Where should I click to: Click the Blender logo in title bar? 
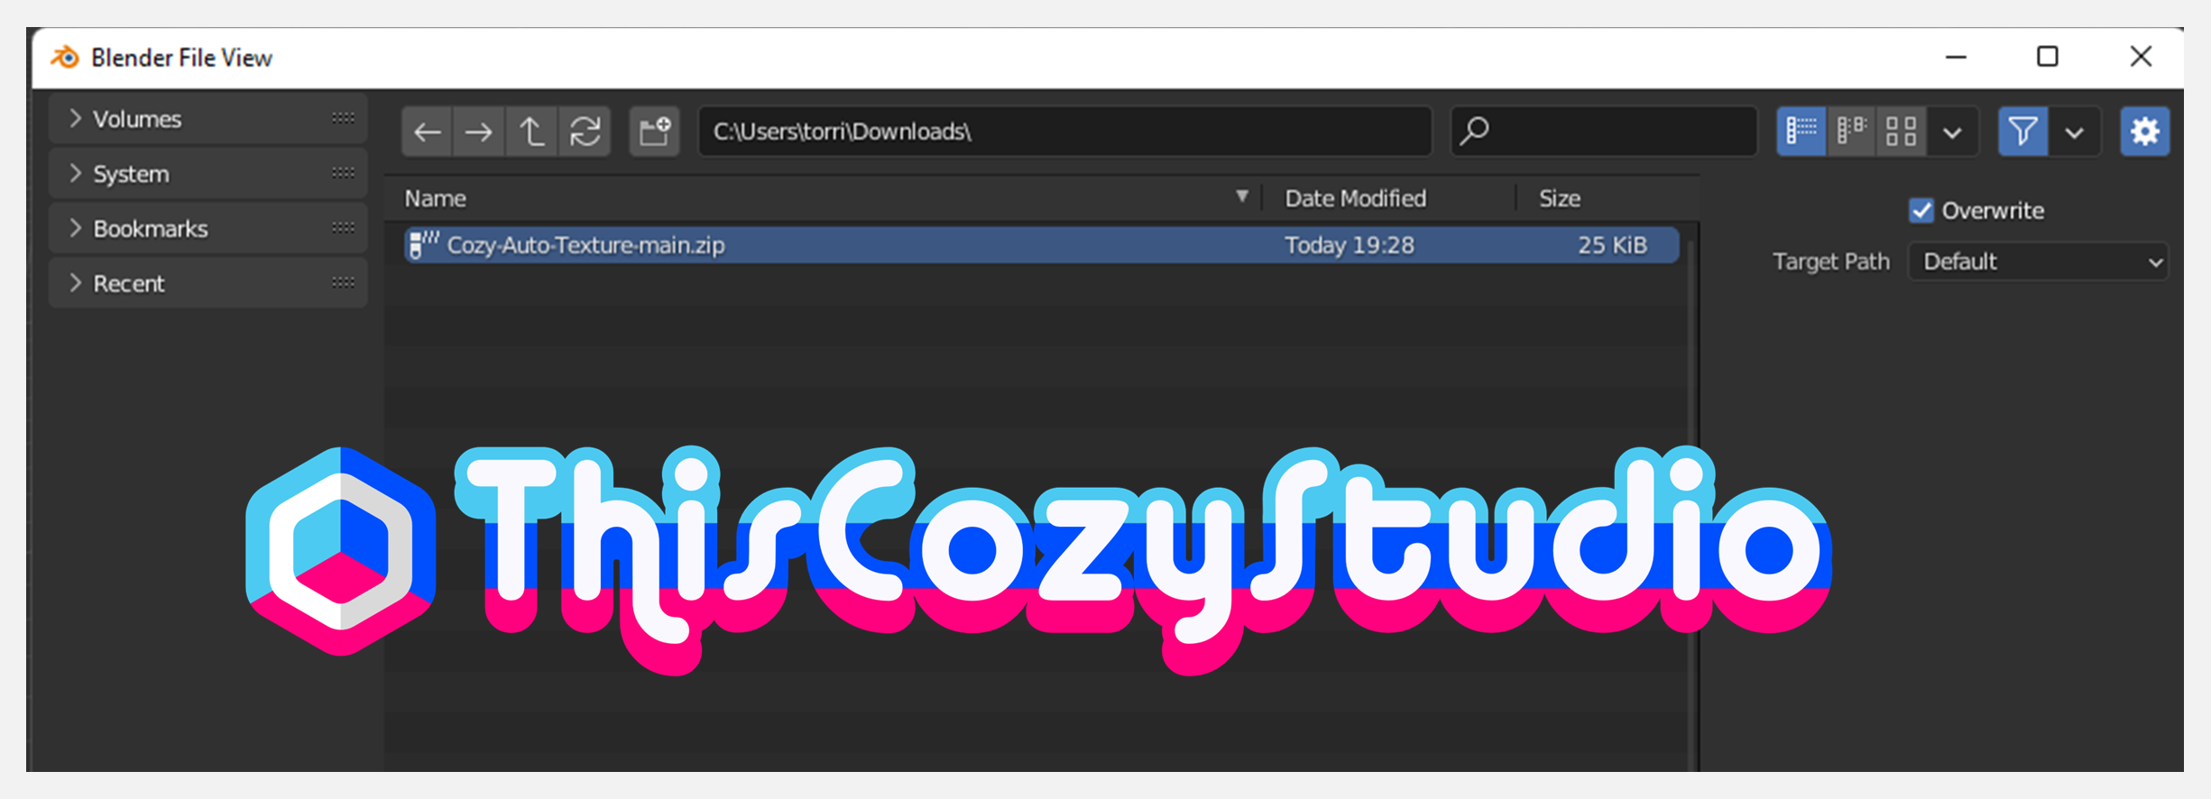point(65,57)
